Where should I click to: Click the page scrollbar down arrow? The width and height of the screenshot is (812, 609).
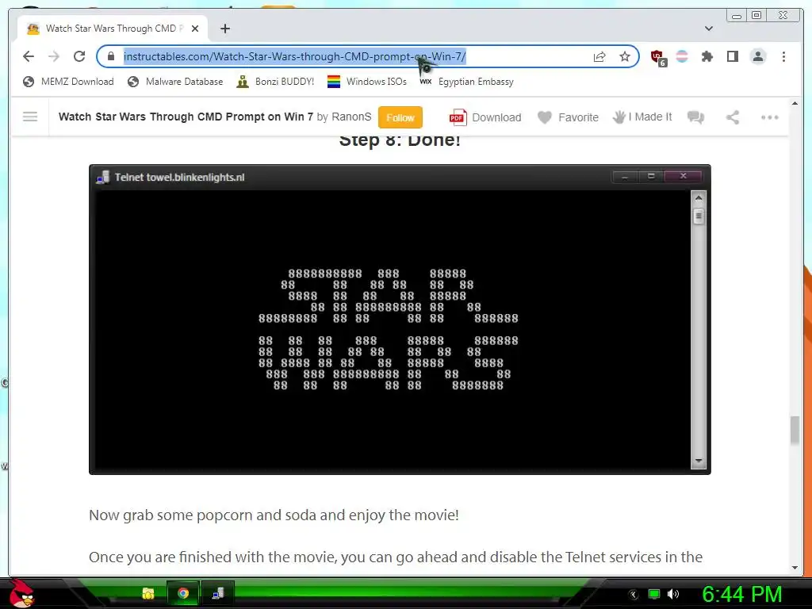pyautogui.click(x=795, y=568)
